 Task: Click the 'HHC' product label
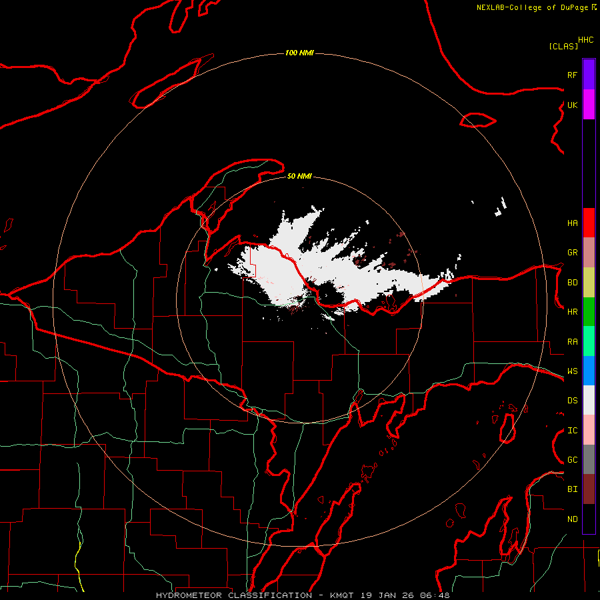(x=585, y=40)
